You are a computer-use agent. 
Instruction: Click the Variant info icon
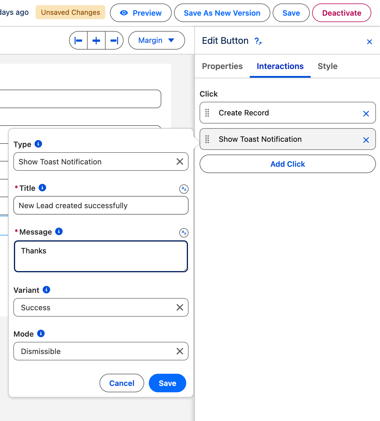pos(46,290)
